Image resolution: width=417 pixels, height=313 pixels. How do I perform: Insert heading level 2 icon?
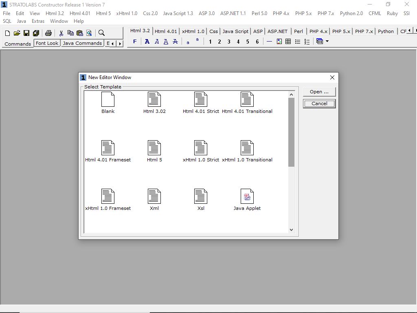click(219, 42)
